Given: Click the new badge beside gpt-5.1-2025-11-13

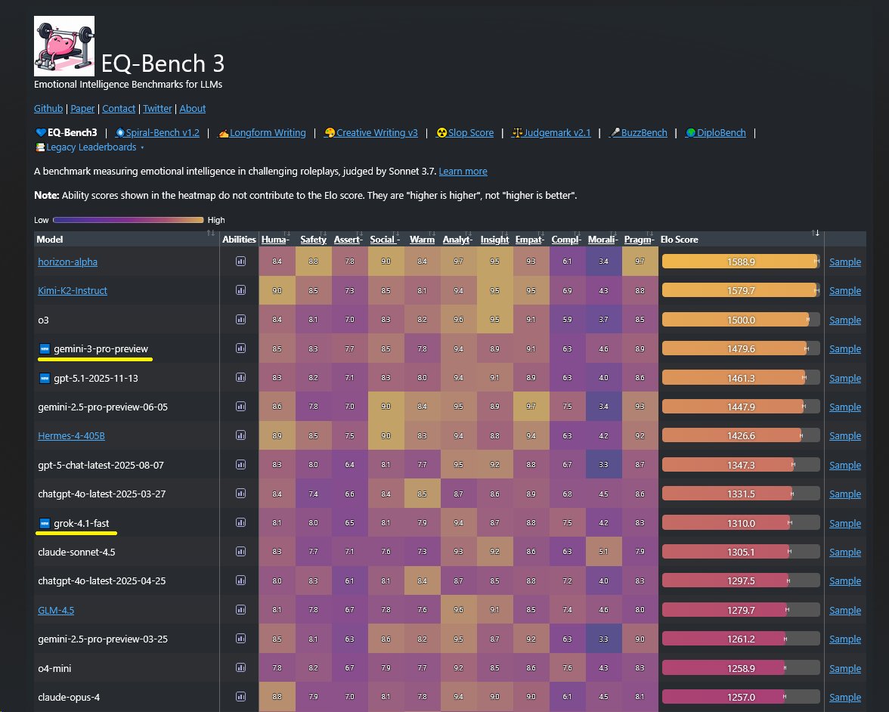Looking at the screenshot, I should tap(45, 378).
